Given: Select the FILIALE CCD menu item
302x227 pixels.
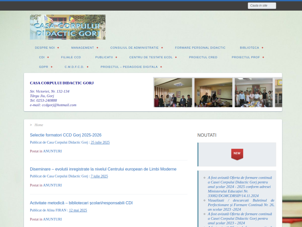Looking at the screenshot, I should pyautogui.click(x=71, y=57).
